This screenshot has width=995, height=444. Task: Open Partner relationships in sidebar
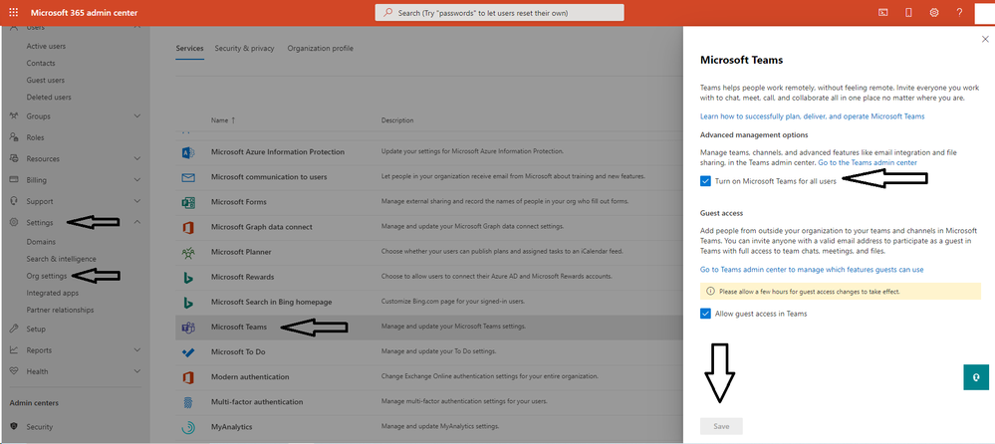(60, 311)
